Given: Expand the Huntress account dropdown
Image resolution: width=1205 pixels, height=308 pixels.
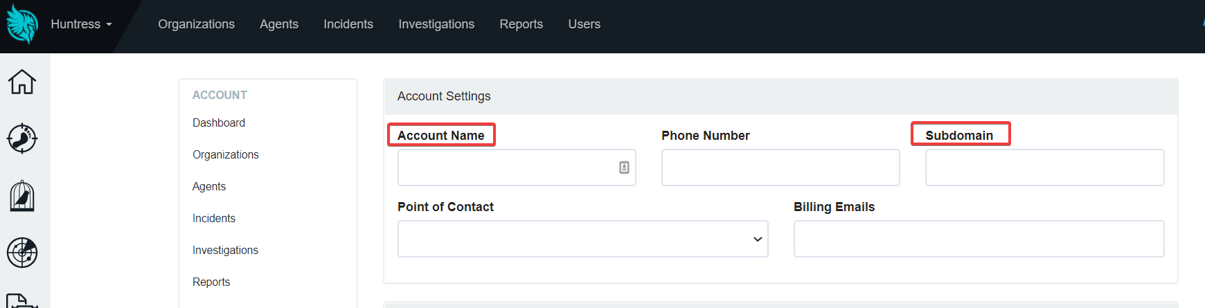Looking at the screenshot, I should click(81, 24).
